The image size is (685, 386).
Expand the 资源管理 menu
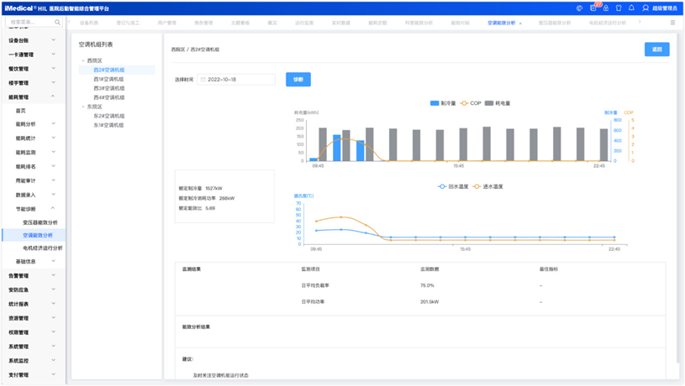(32, 318)
